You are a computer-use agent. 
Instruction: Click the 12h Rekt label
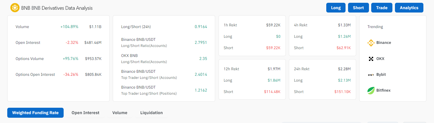tap(231, 69)
